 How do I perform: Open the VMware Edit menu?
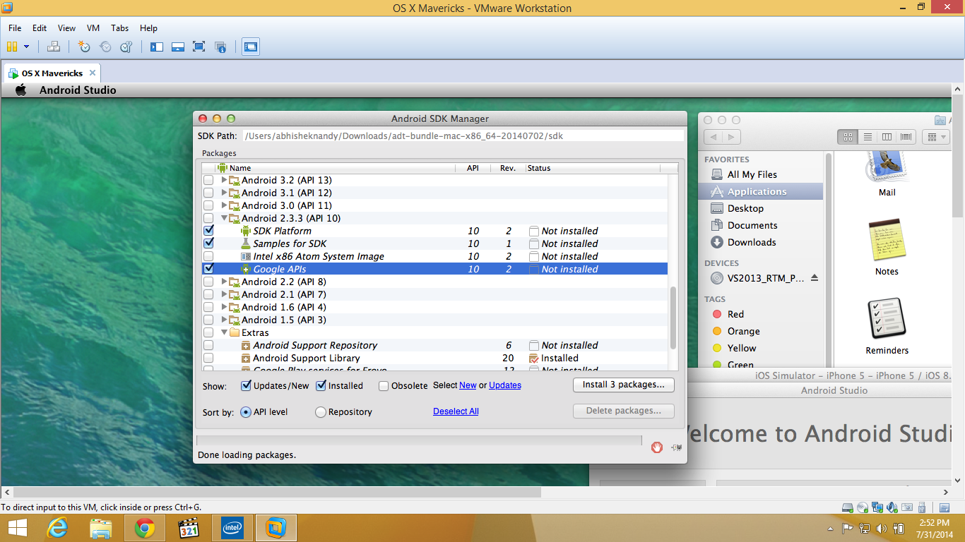[40, 28]
